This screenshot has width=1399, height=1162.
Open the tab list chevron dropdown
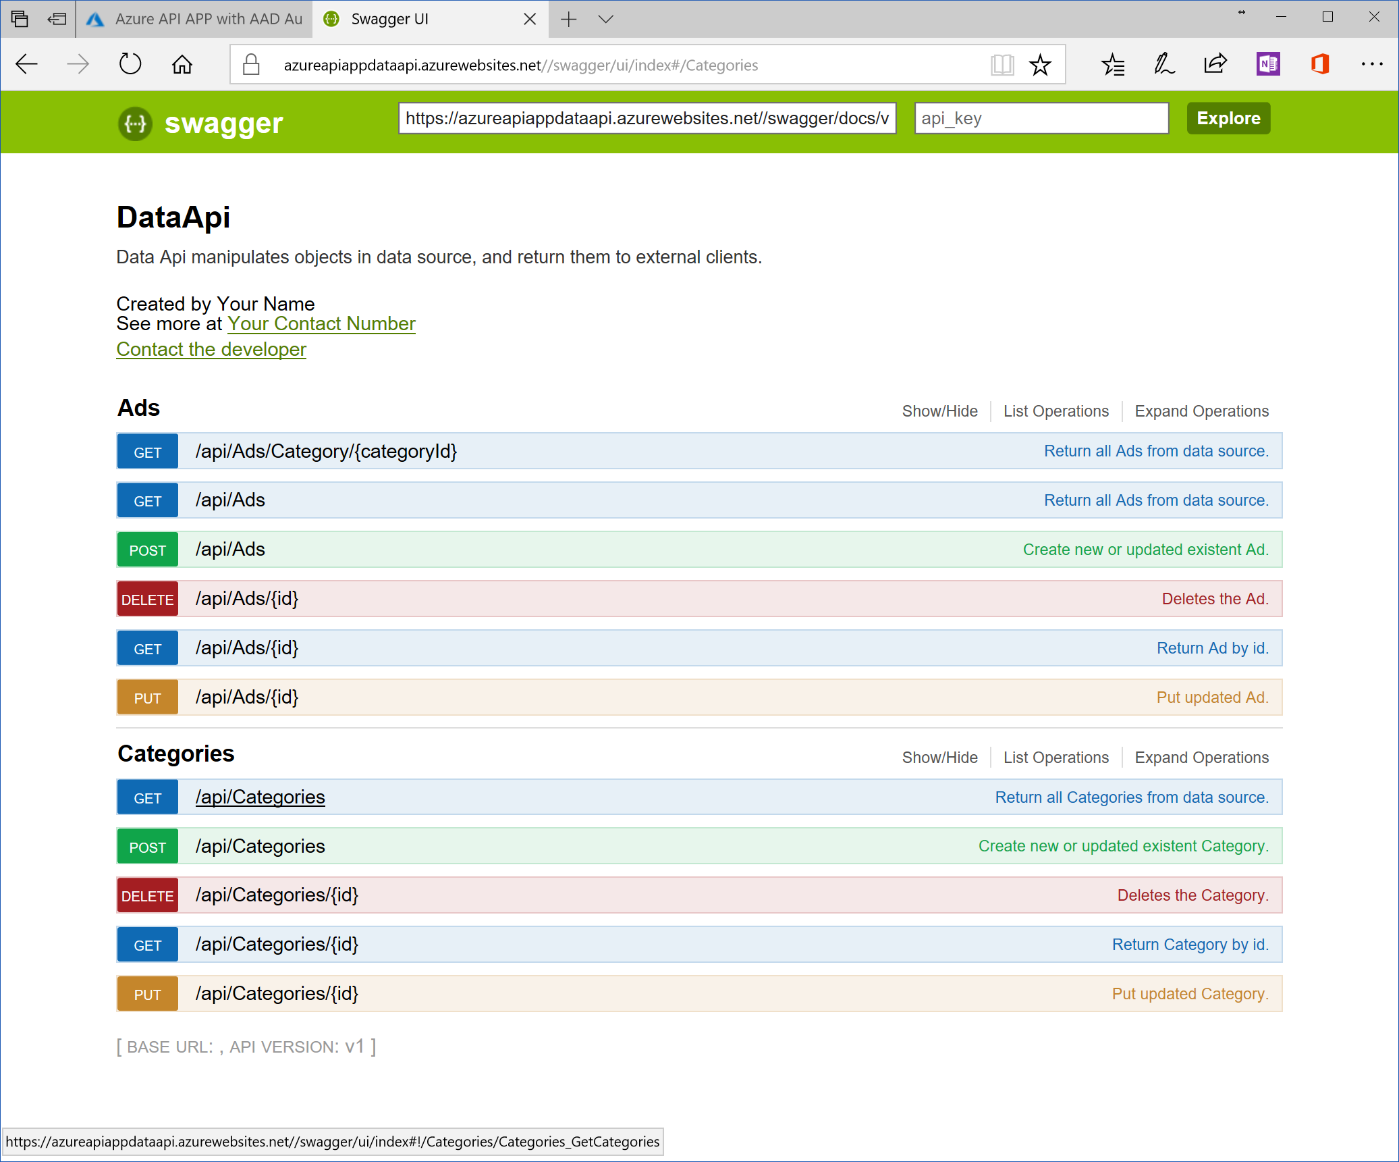point(605,19)
